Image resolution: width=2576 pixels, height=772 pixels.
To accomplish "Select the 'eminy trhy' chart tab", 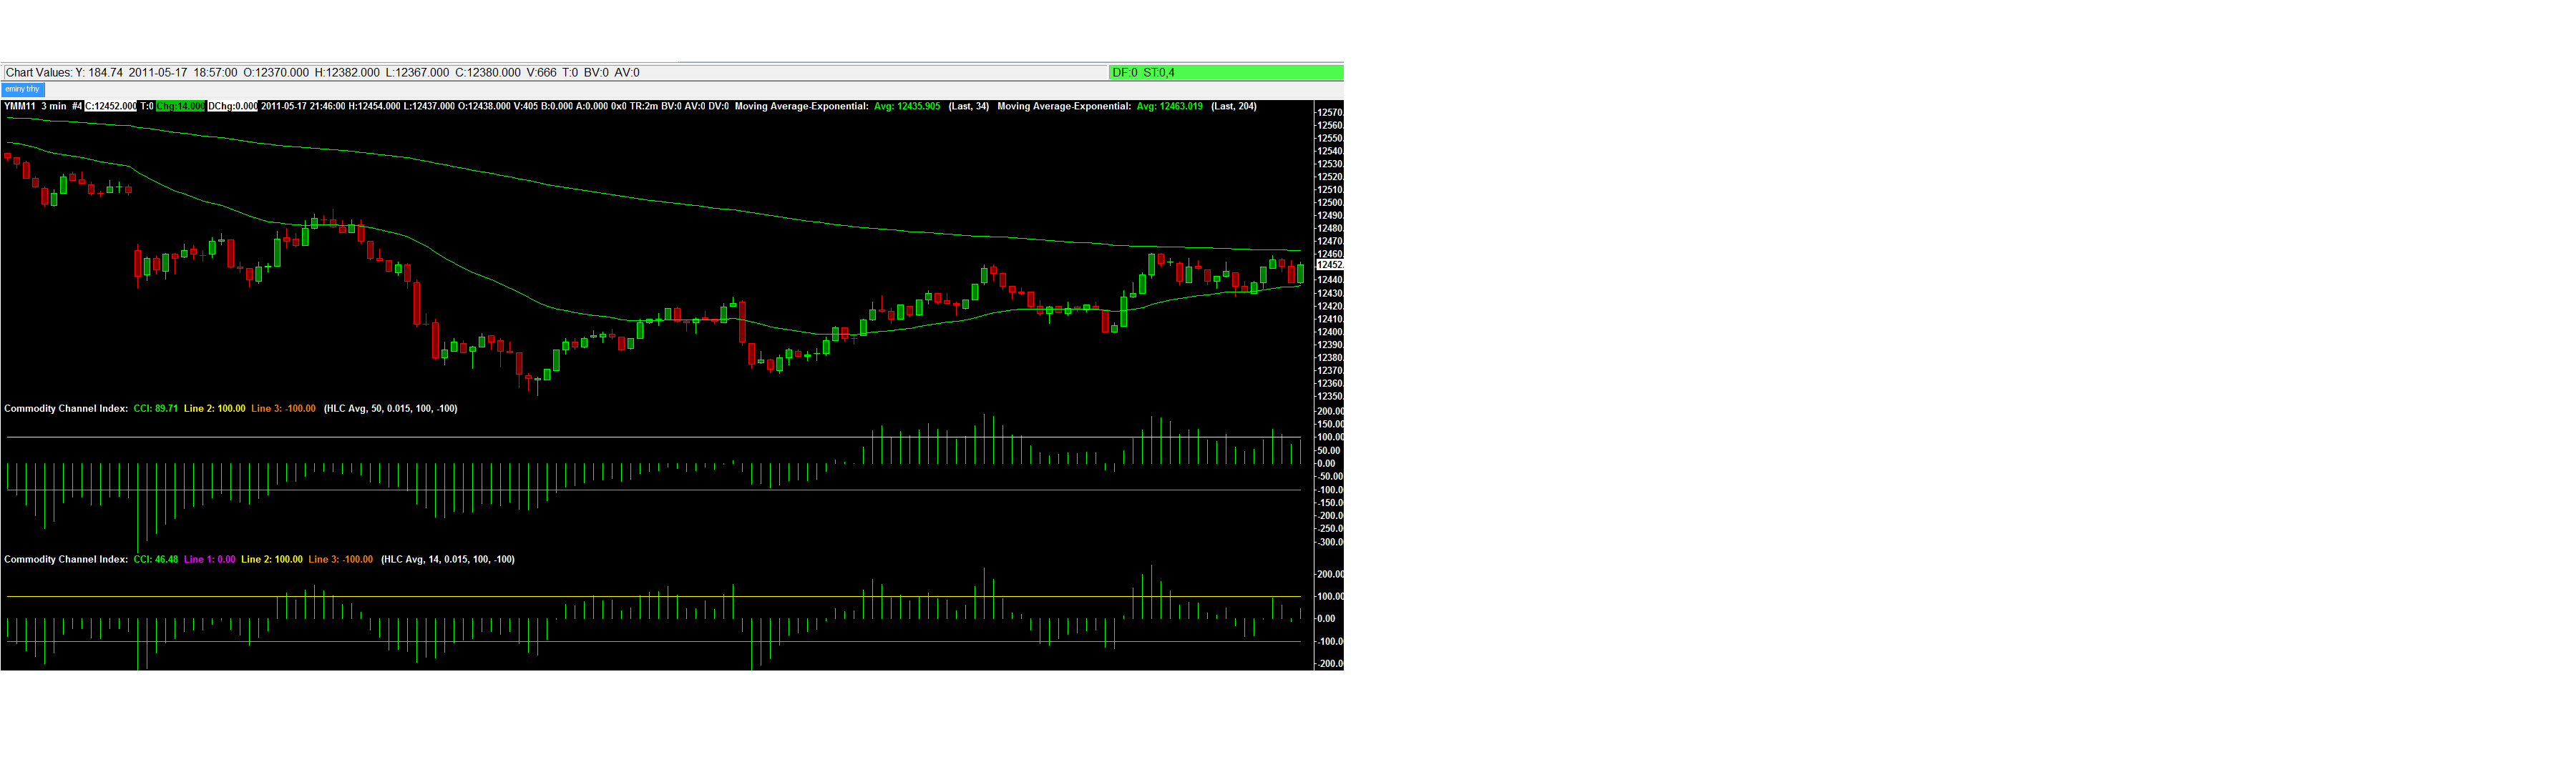I will point(22,89).
